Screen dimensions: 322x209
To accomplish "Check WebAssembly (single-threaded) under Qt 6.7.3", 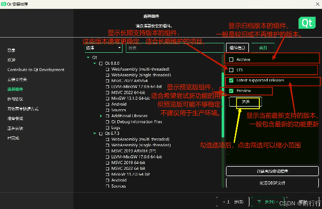I will (108, 145).
